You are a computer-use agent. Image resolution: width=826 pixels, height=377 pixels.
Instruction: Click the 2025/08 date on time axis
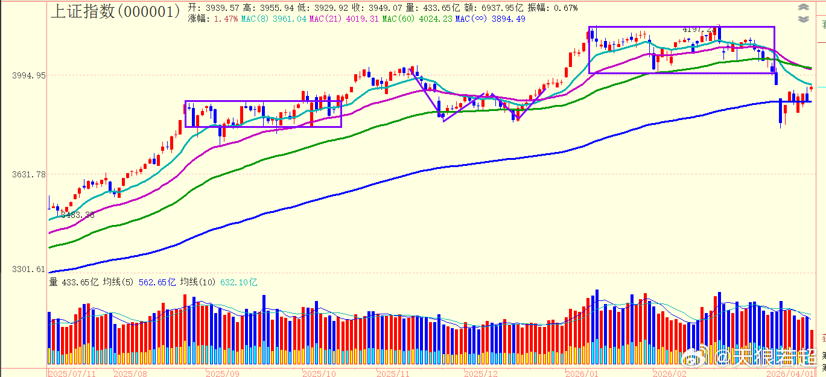tap(130, 373)
